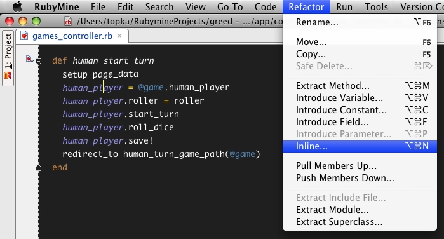Viewport: 444px width, 239px height.
Task: Open the Go To menu
Action: tap(230, 7)
